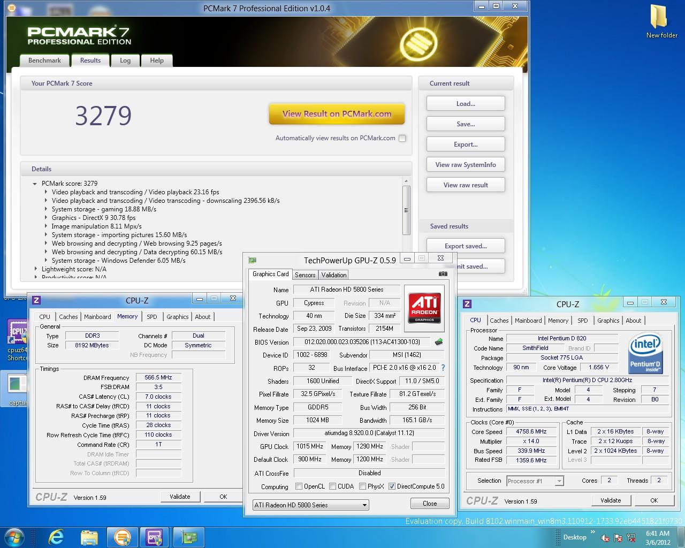Screen dimensions: 685x548
Task: Click the GPU Name field ATI Radeon HD 5800 Series
Action: point(347,290)
